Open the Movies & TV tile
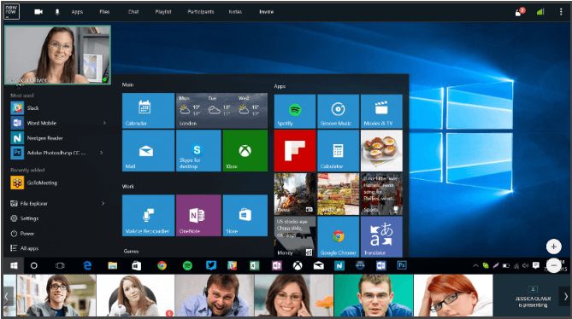This screenshot has height=319, width=572. point(381,111)
